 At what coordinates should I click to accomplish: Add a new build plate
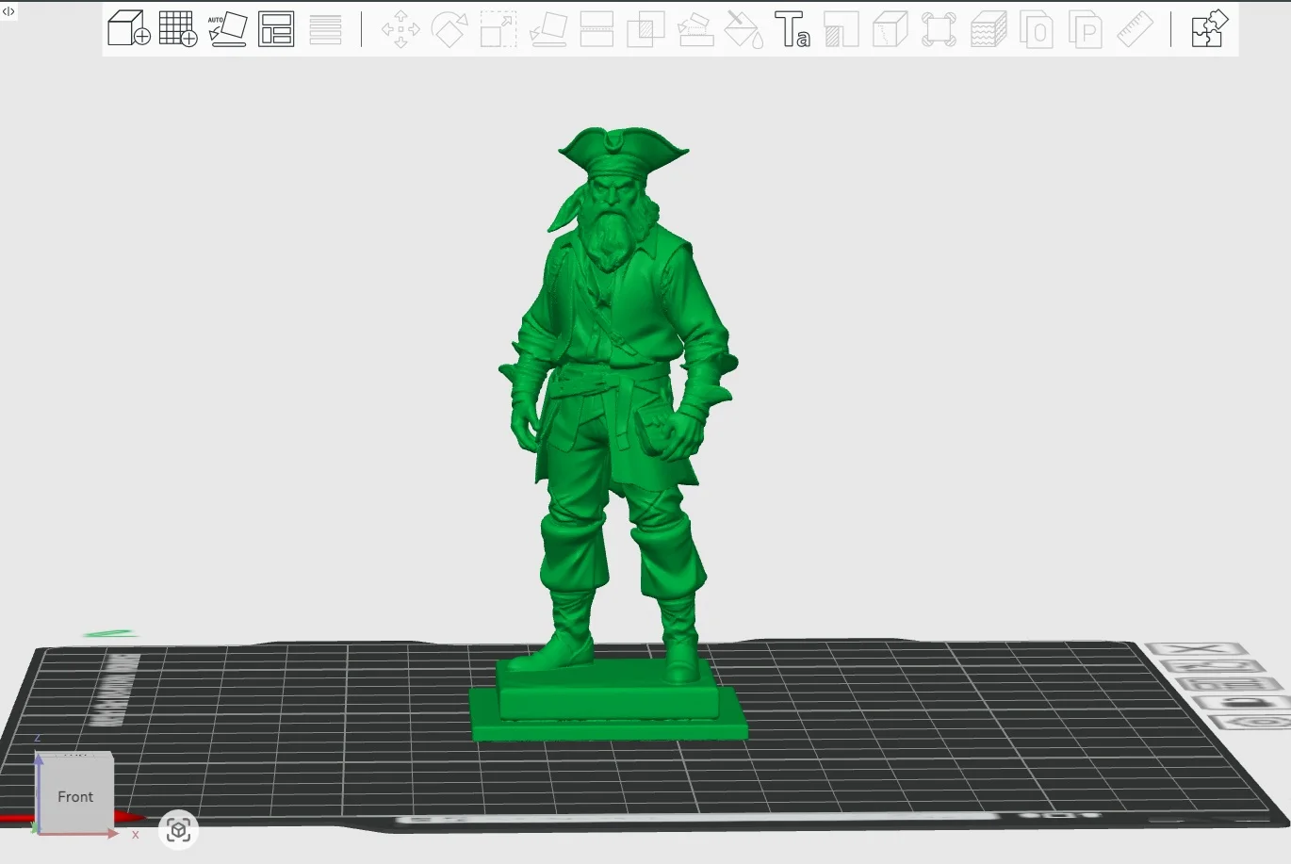click(178, 28)
